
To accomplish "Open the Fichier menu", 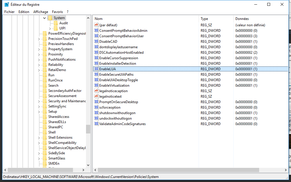I will 10,12.
